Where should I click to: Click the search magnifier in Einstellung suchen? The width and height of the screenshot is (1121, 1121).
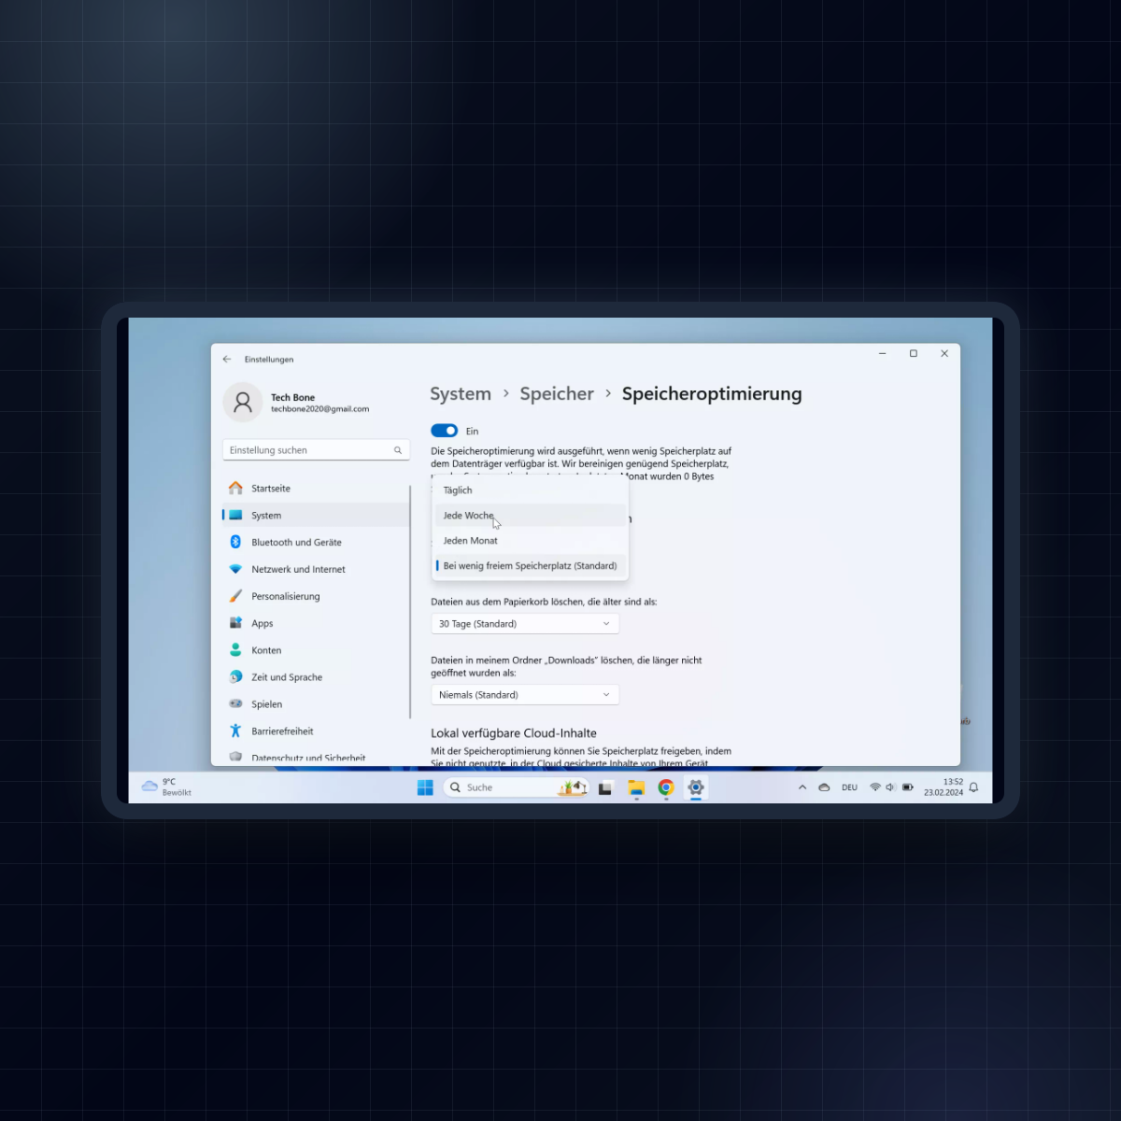tap(398, 450)
